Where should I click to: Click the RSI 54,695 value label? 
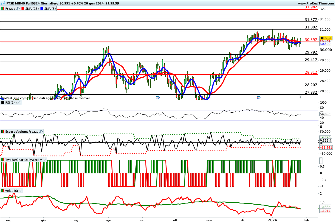325,114
